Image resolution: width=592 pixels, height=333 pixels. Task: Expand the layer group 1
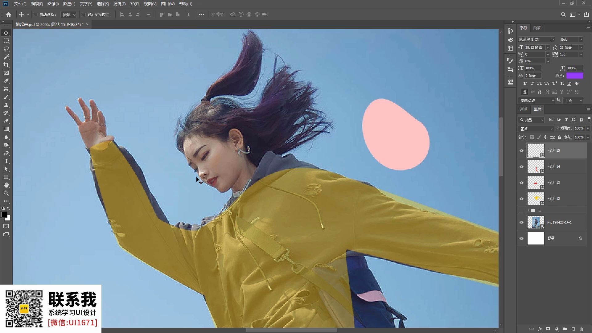(528, 211)
